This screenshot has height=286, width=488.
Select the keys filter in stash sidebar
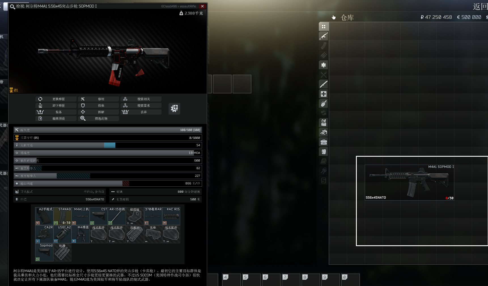tap(324, 171)
